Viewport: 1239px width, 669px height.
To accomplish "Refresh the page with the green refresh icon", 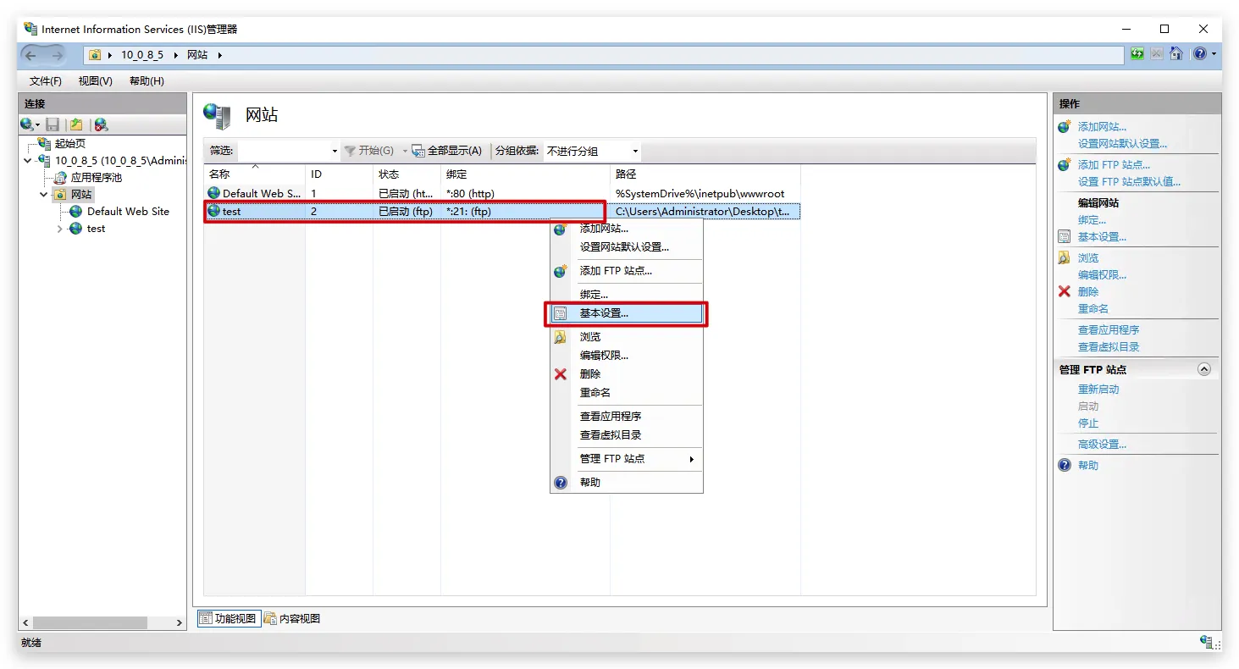I will [x=1137, y=54].
